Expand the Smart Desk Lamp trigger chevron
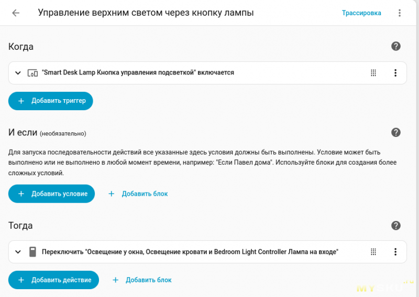Image resolution: width=419 pixels, height=297 pixels. [x=18, y=73]
